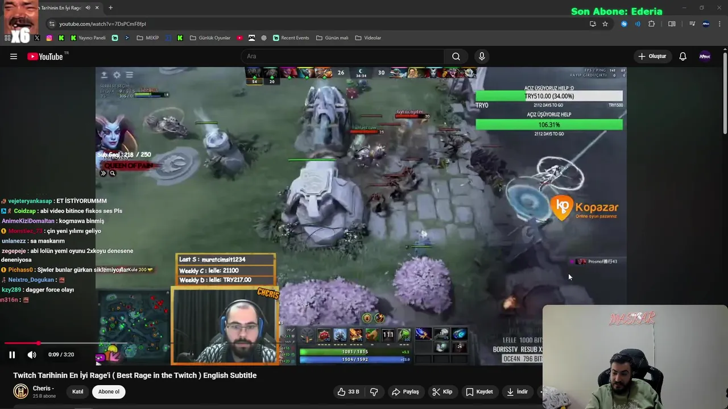Open the Instagram bookmark

coord(49,38)
